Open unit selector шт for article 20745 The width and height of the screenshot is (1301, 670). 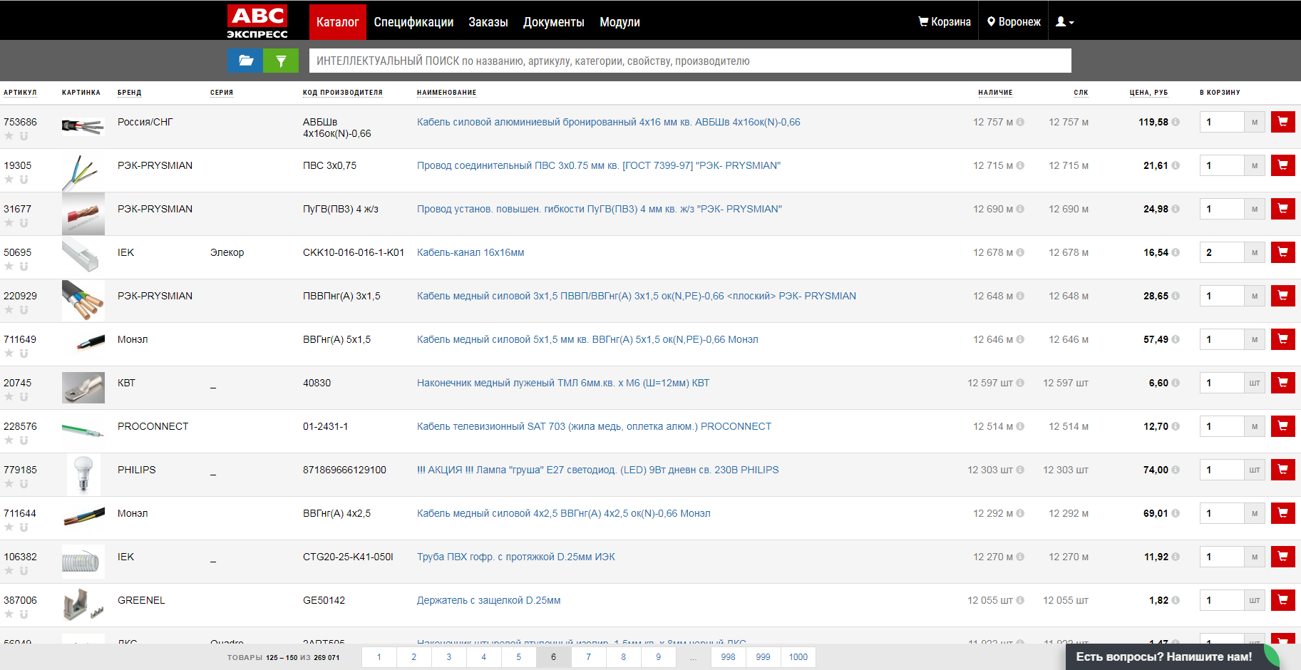[1255, 383]
